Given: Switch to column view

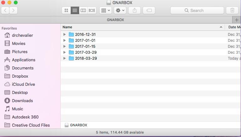Looking at the screenshot, I should click(83, 10).
